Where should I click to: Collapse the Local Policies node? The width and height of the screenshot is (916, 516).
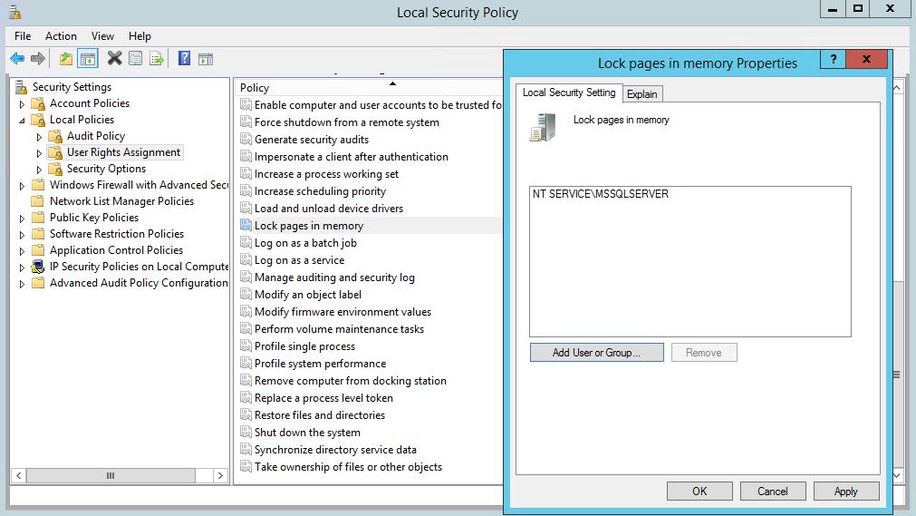[23, 121]
